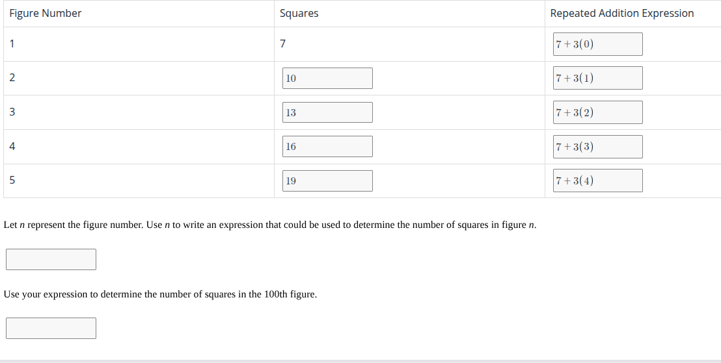721x363 pixels.
Task: Select the expression field with 7+3(1)
Action: click(597, 78)
